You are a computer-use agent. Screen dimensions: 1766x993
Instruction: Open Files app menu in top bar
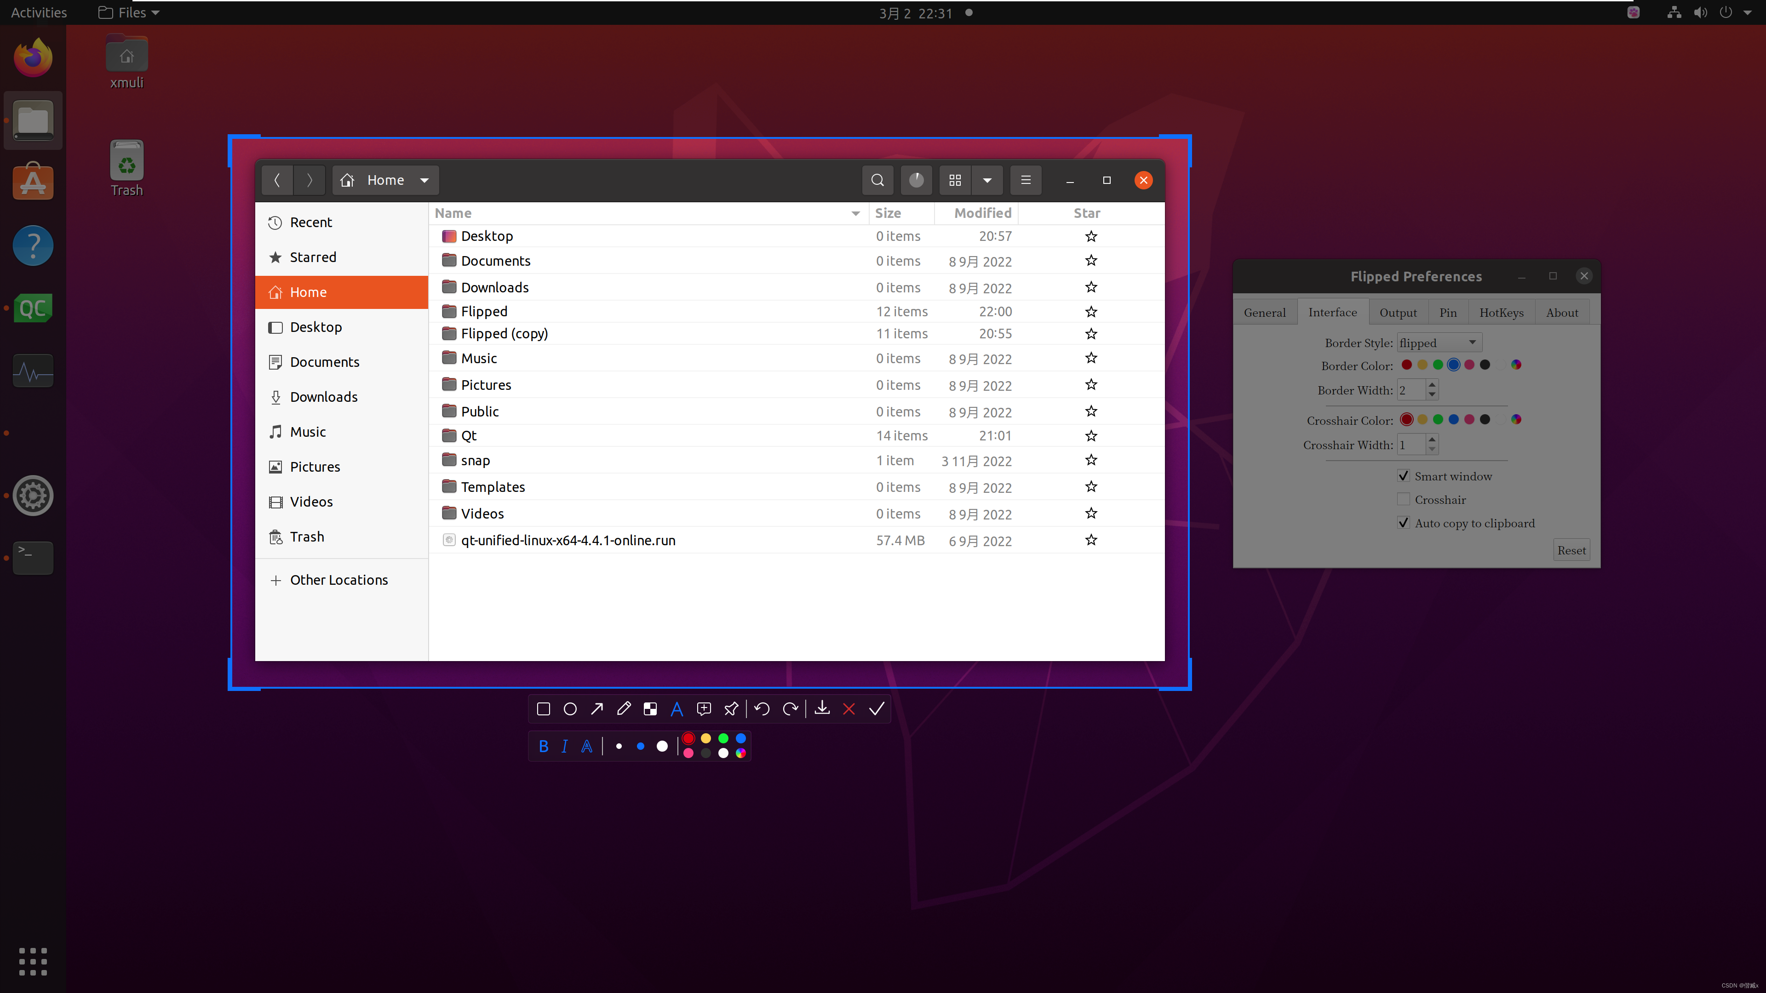(x=128, y=12)
